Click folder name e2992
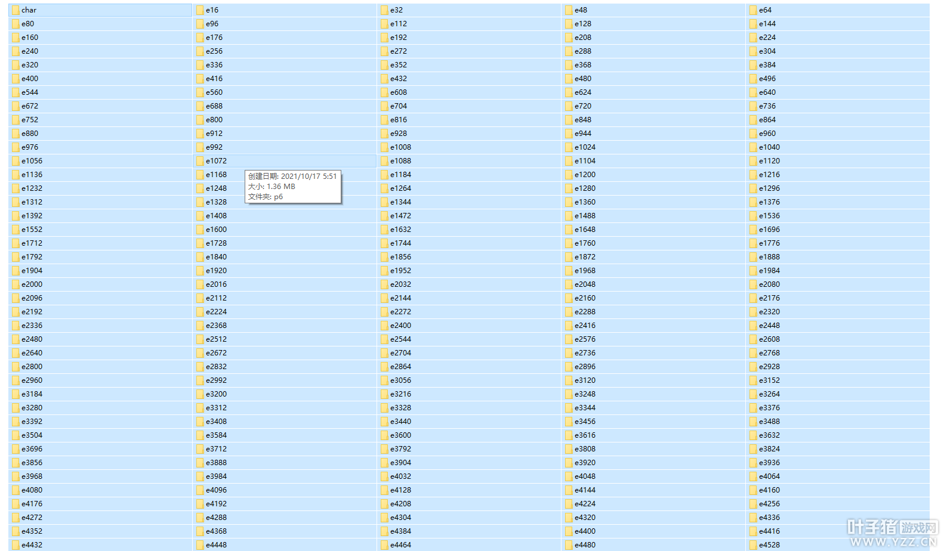This screenshot has width=944, height=551. (x=216, y=380)
